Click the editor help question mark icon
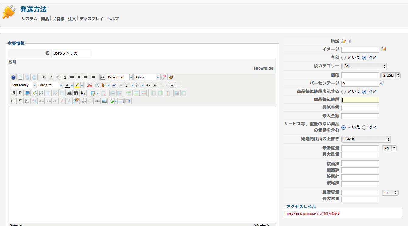Image resolution: width=408 pixels, height=226 pixels. click(13, 77)
